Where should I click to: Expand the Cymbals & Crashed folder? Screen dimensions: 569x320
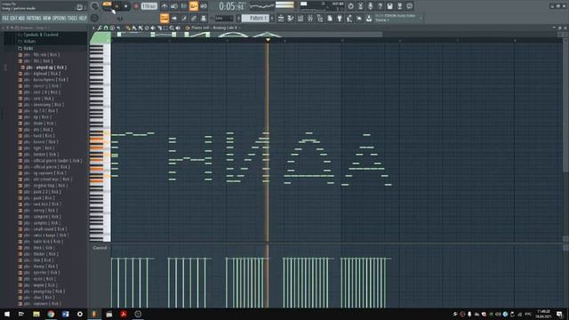coord(40,35)
